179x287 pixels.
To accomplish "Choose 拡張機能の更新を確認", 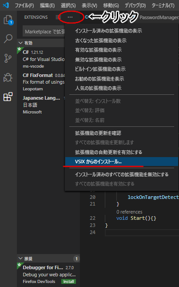I will (98, 133).
